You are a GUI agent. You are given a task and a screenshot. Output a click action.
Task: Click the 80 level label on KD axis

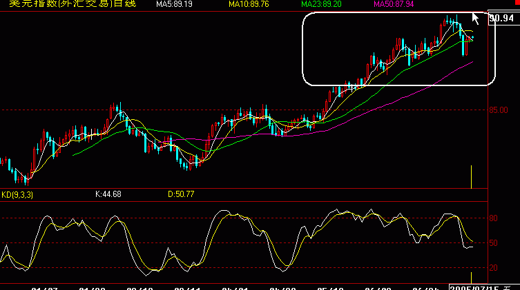pyautogui.click(x=493, y=218)
